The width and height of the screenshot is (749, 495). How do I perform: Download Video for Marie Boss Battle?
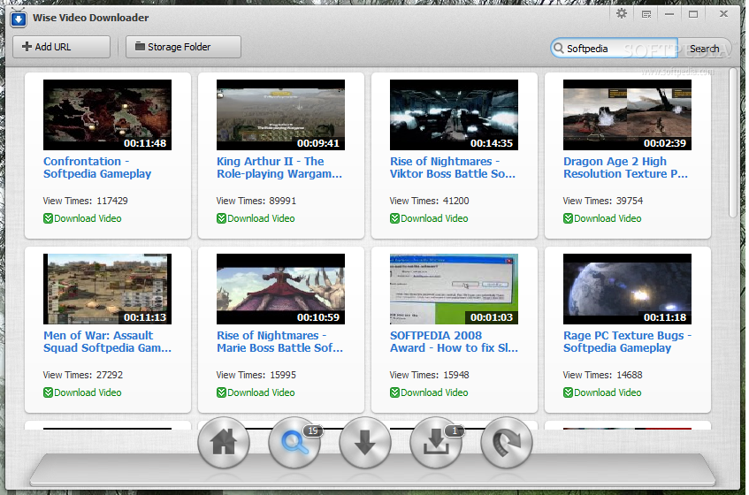pyautogui.click(x=256, y=392)
